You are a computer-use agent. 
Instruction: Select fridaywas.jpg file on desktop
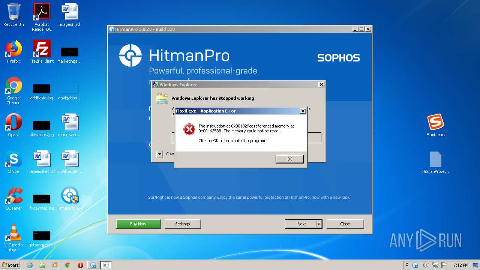[42, 202]
